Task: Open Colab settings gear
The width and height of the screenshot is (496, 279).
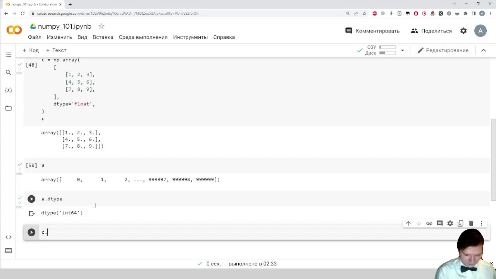Action: tap(463, 31)
